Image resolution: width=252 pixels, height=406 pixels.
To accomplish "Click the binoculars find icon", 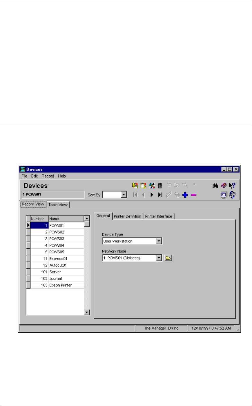I will point(215,186).
